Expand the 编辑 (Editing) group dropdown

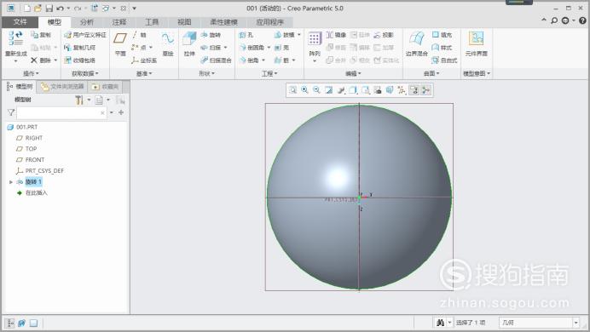point(353,73)
